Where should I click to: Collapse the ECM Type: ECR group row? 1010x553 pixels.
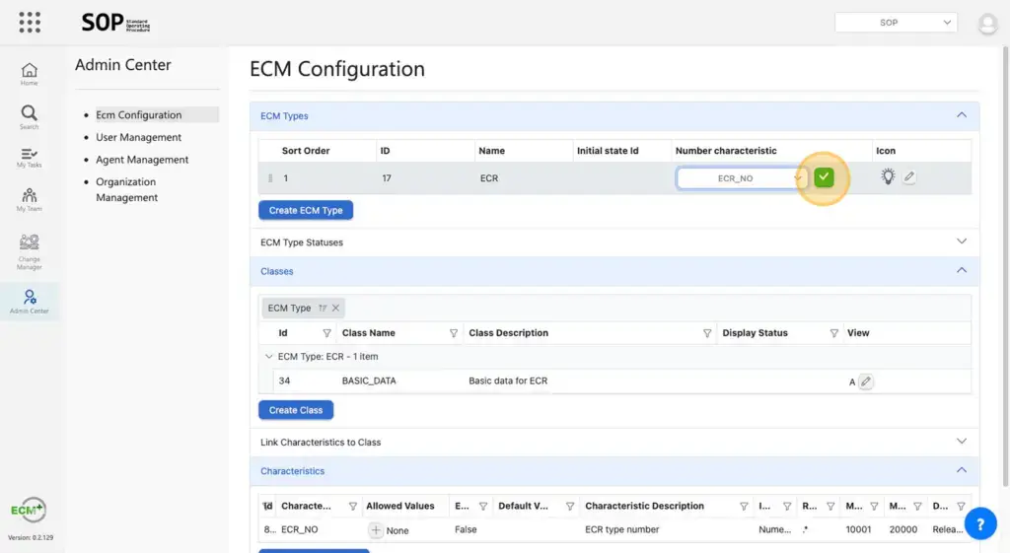[x=269, y=357]
